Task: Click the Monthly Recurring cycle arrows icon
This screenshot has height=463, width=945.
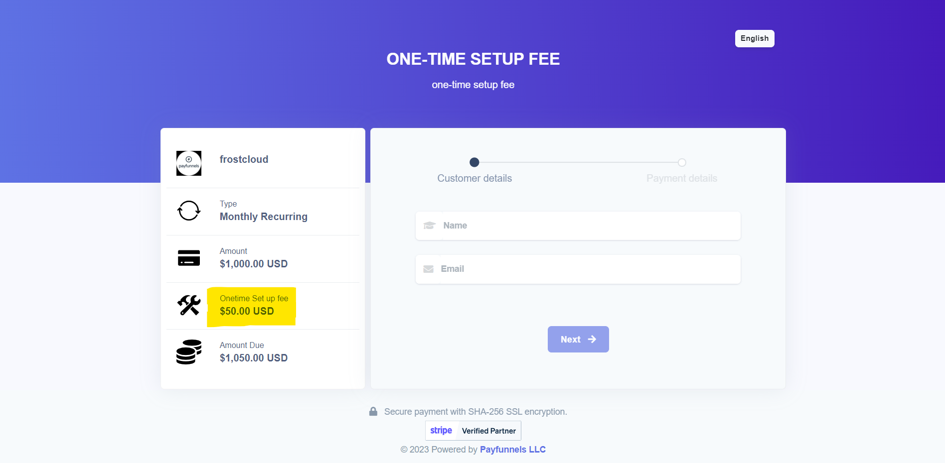Action: [x=188, y=210]
